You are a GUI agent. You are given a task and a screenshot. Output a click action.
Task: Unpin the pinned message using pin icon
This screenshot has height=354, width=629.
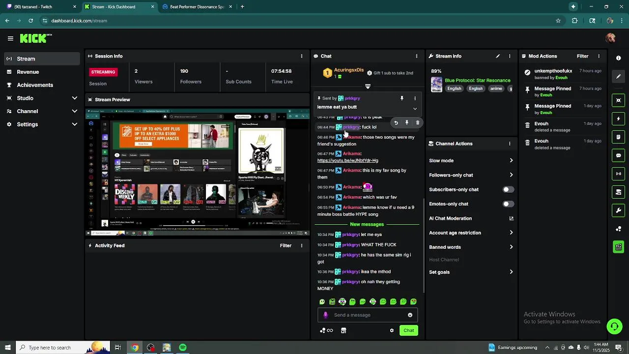pos(401,98)
